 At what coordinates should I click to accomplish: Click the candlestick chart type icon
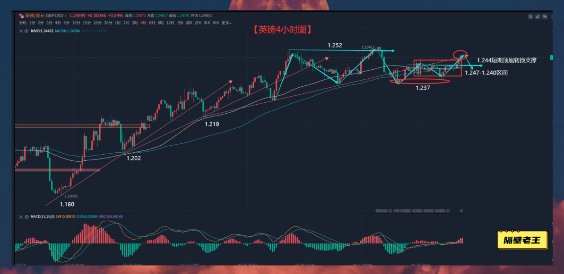click(545, 17)
